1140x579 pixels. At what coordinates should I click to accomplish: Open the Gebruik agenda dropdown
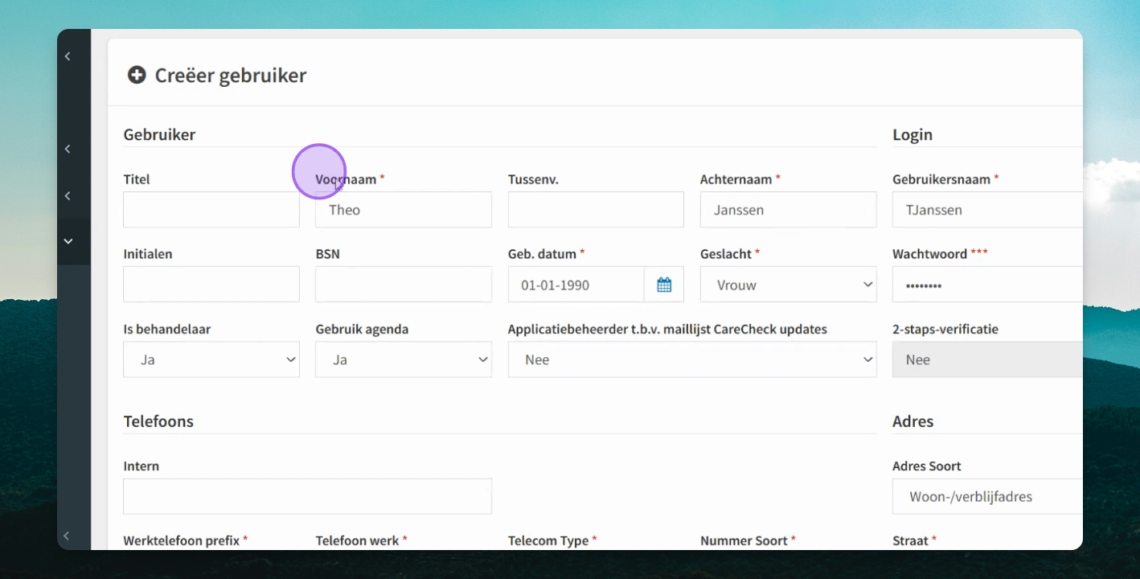click(404, 359)
